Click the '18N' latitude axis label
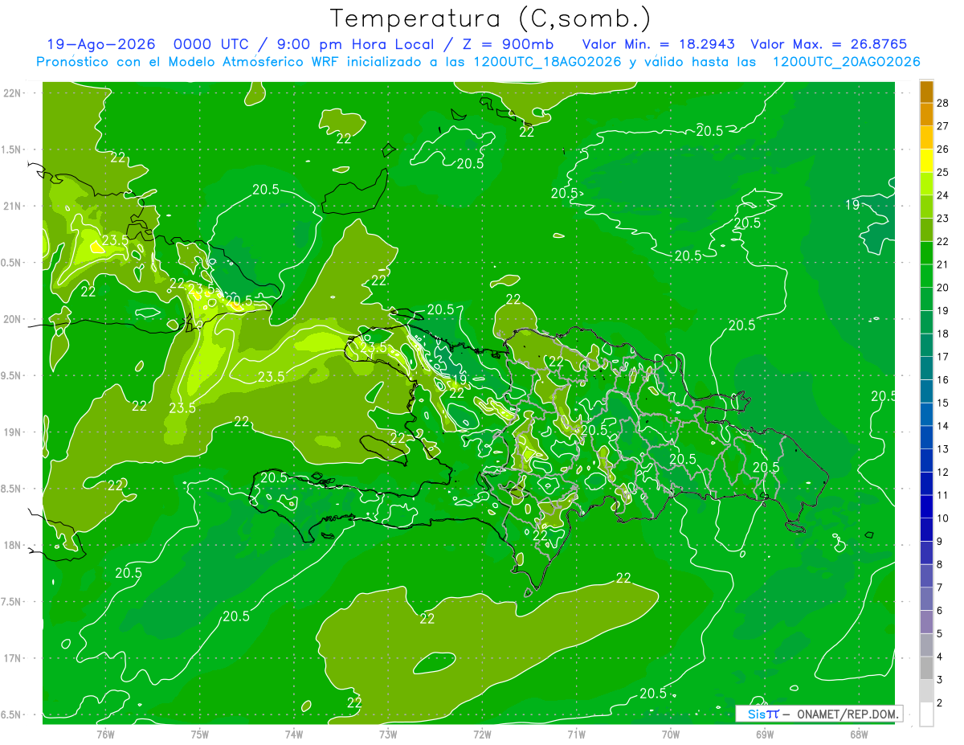964x745 pixels. coord(12,545)
